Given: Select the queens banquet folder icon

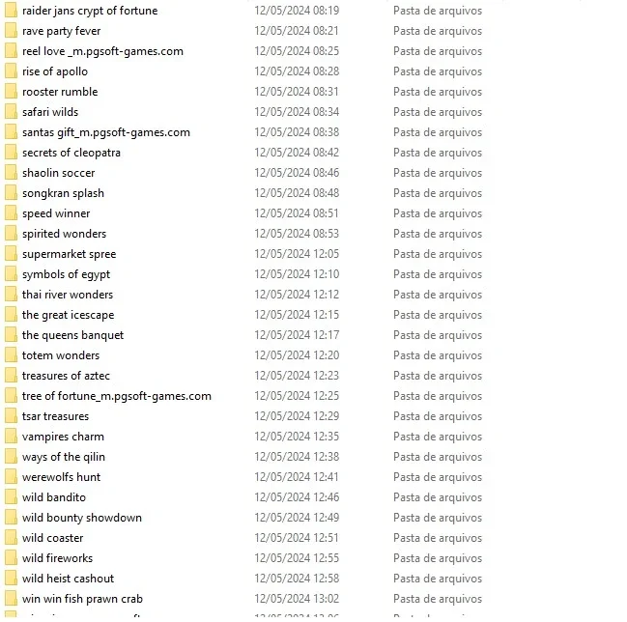Looking at the screenshot, I should (11, 335).
